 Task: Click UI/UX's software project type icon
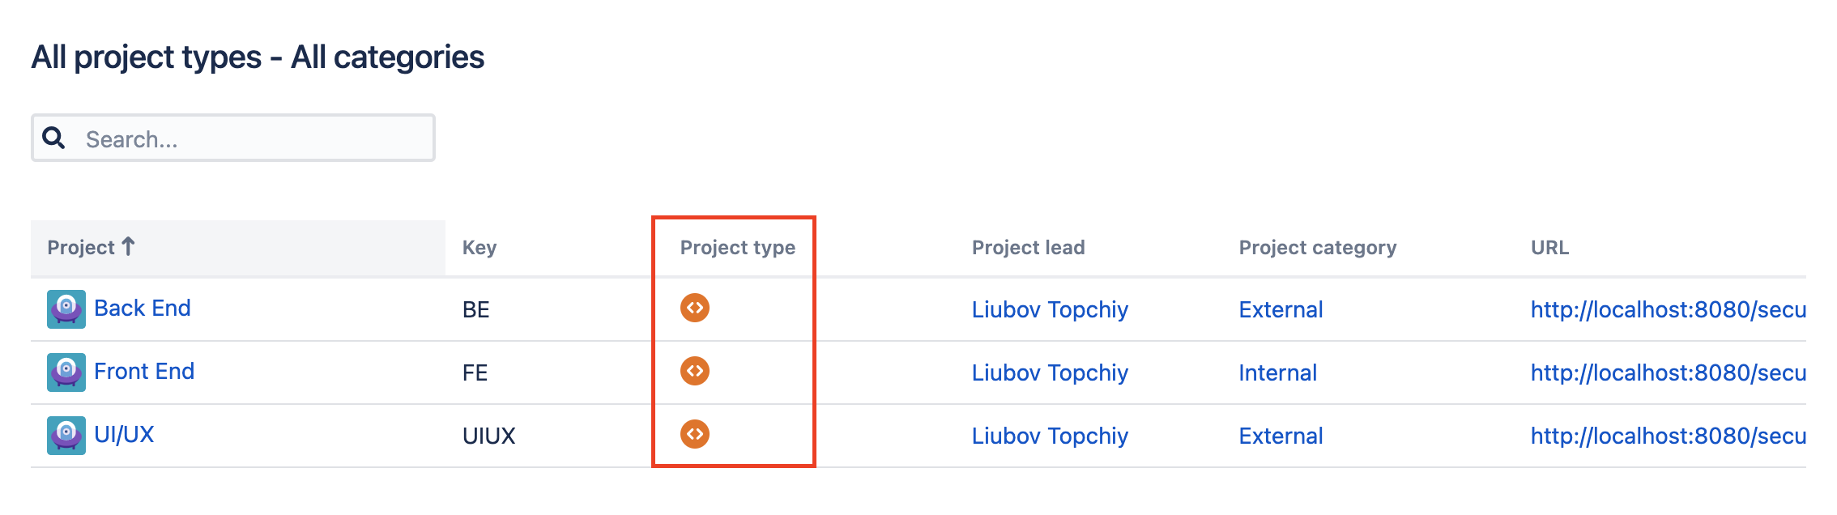pos(695,434)
